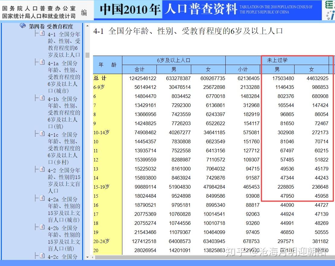Open tree item 4-1b 镇 table
The width and height of the screenshot is (335, 266).
coord(64,113)
